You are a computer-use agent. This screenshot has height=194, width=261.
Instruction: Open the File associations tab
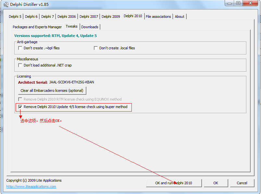158,17
